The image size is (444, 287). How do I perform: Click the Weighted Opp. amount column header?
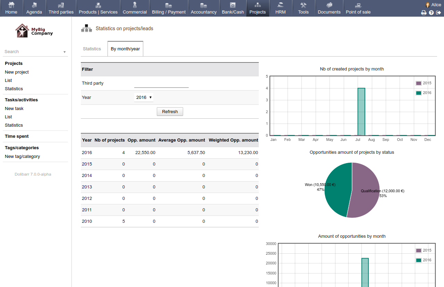pyautogui.click(x=233, y=140)
